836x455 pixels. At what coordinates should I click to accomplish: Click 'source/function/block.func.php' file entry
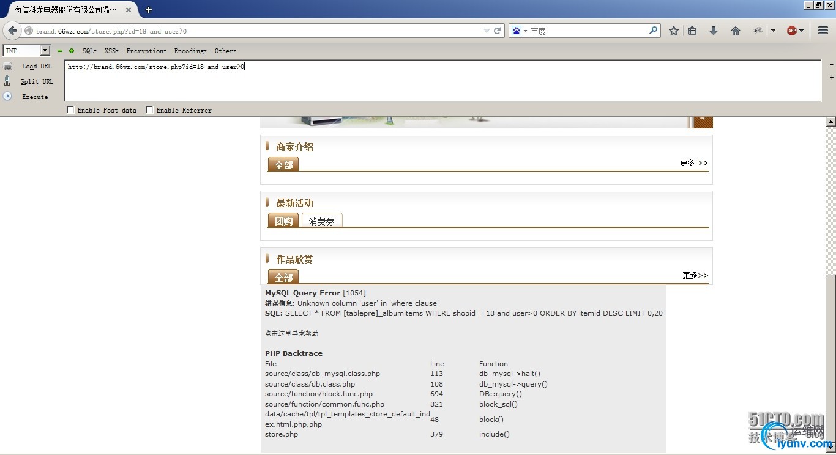(319, 394)
